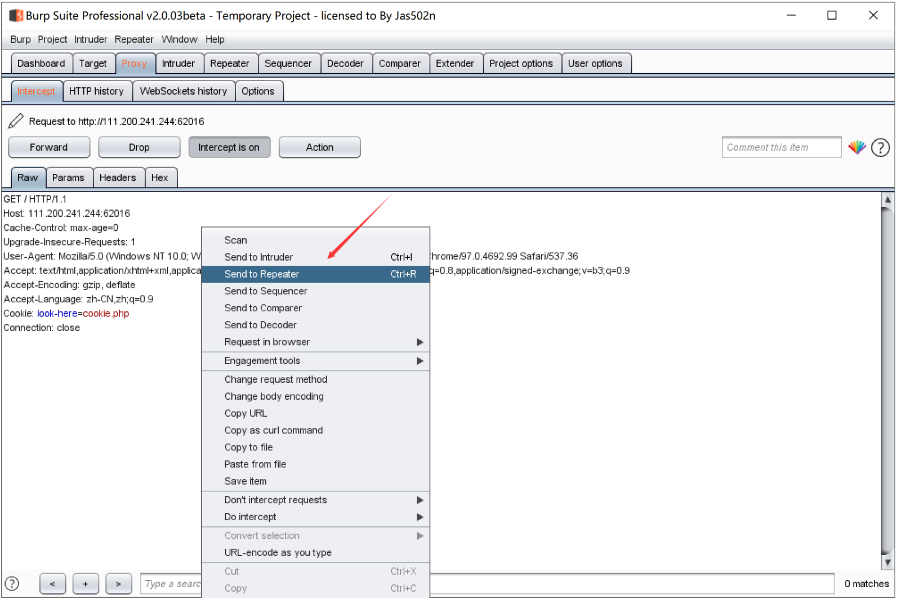Open WebSockets history tab
Screen dimensions: 897x599
click(x=184, y=91)
